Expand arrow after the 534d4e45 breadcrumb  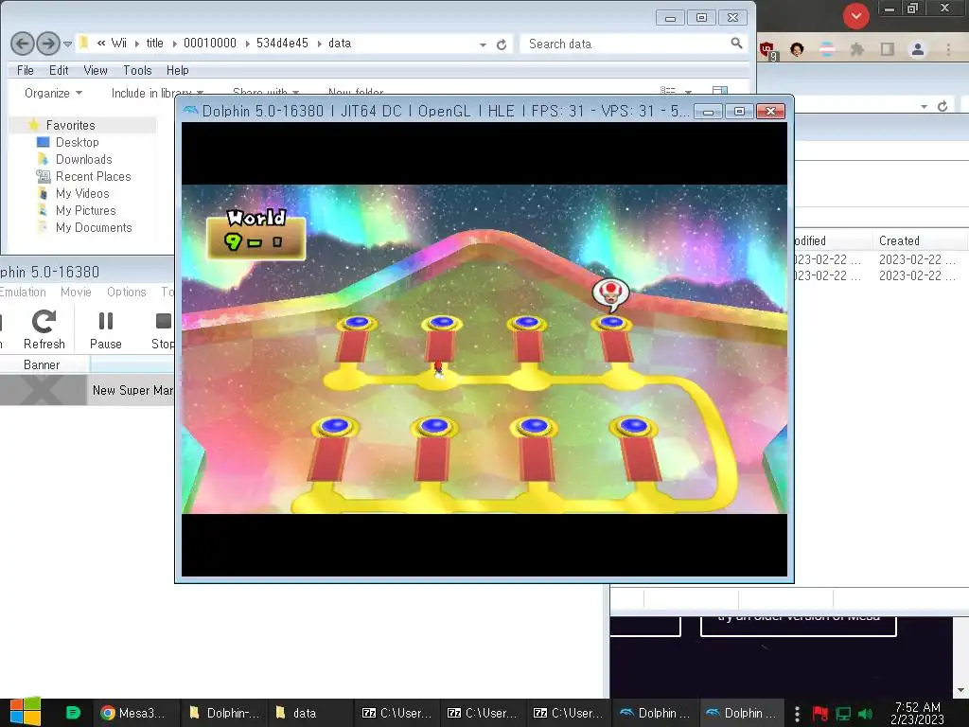coord(319,44)
